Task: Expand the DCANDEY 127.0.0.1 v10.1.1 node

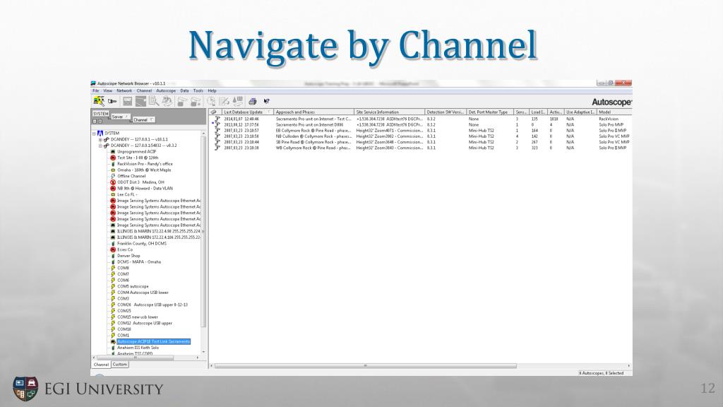Action: click(100, 139)
